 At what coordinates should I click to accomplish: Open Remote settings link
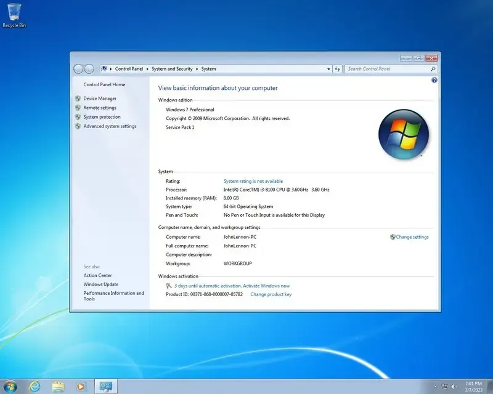(100, 108)
